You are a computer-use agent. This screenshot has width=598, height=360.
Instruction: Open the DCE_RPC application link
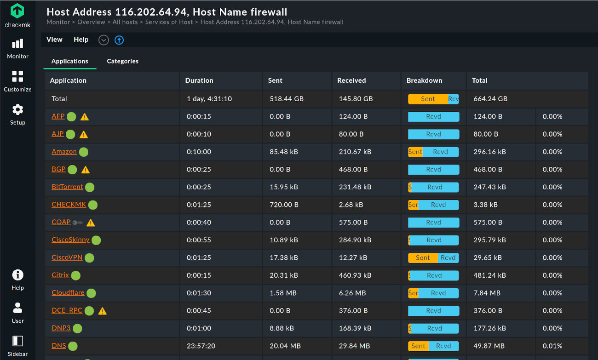click(x=67, y=310)
